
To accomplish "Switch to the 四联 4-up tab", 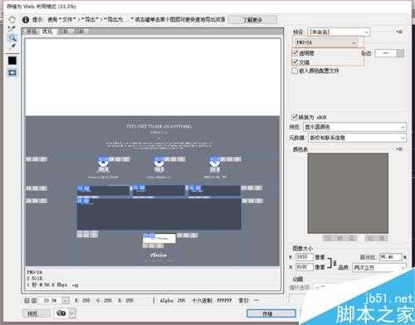I will pos(79,32).
